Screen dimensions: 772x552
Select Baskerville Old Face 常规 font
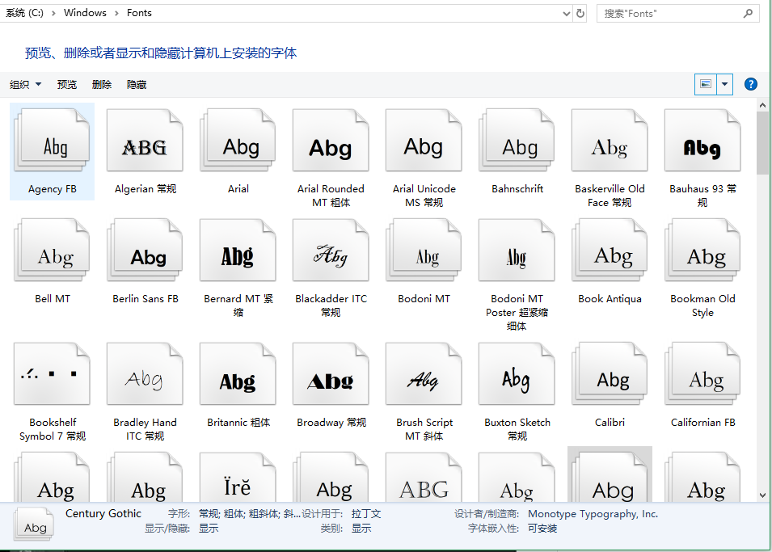(x=610, y=141)
